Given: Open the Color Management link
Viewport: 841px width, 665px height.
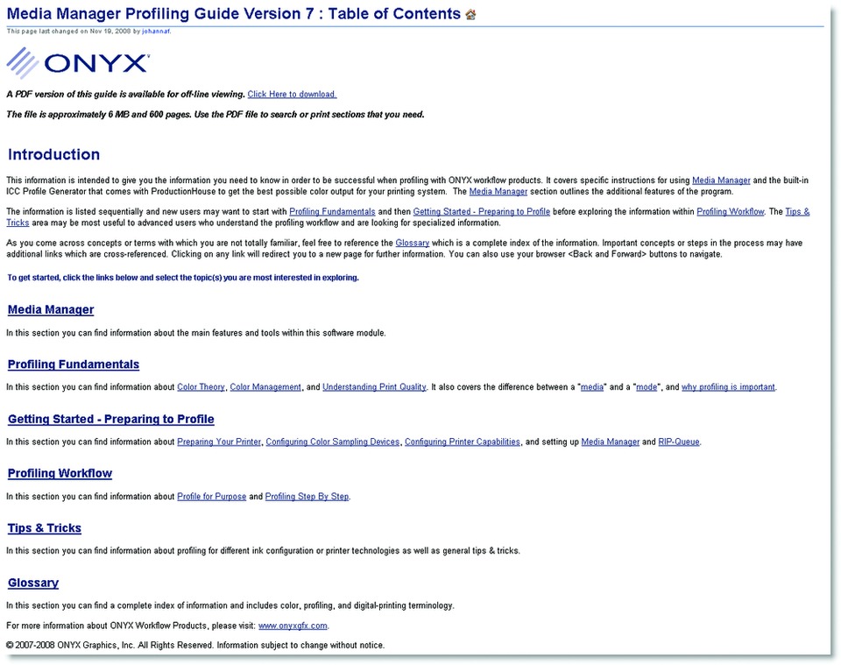Looking at the screenshot, I should coord(265,387).
